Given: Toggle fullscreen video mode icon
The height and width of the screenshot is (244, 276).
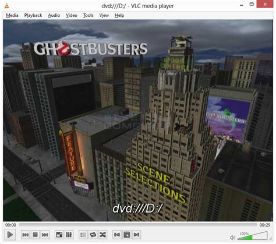Looking at the screenshot, I should click(59, 235).
